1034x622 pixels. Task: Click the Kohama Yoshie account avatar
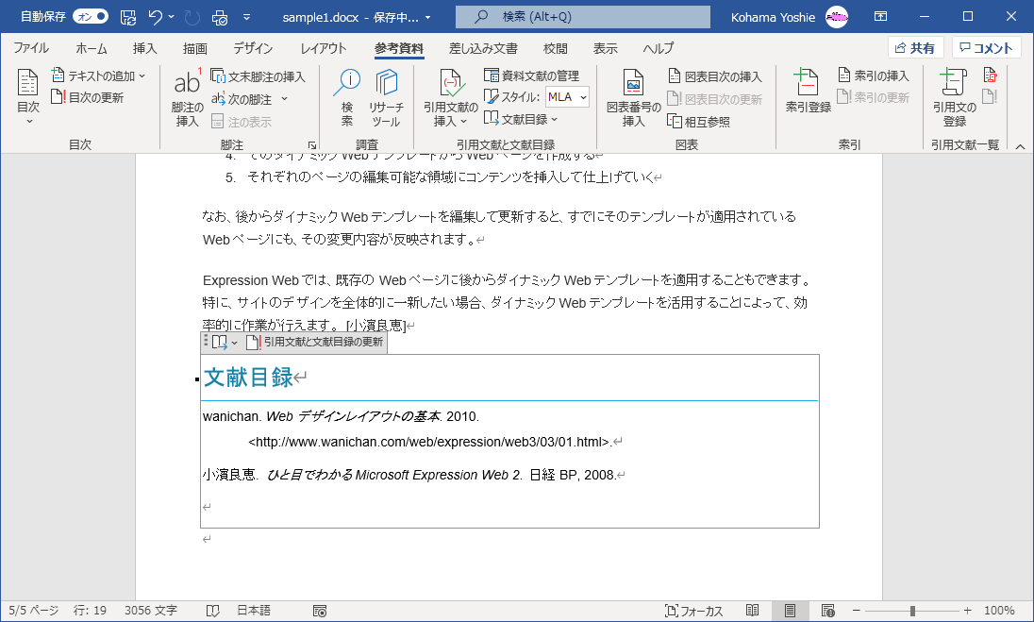pos(837,17)
